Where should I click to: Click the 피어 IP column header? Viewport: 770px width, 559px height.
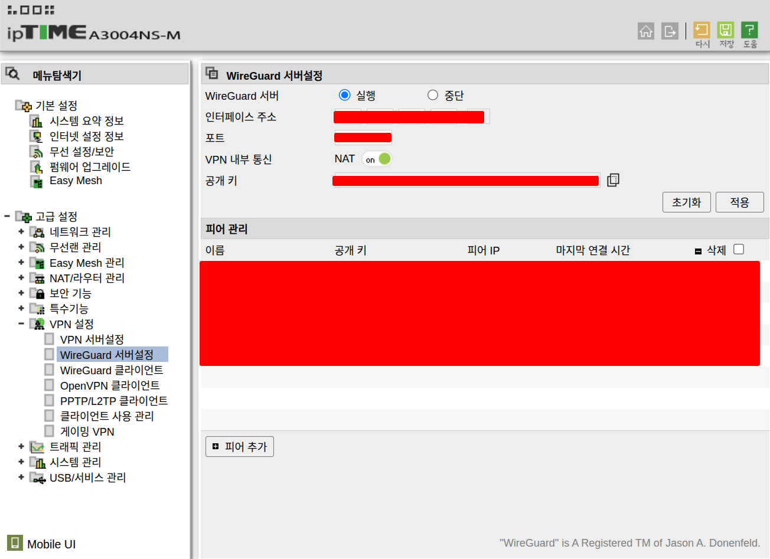click(484, 250)
